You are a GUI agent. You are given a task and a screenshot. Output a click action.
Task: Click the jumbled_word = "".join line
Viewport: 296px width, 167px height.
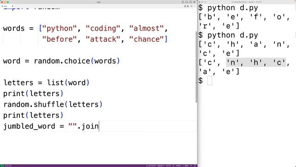click(51, 126)
